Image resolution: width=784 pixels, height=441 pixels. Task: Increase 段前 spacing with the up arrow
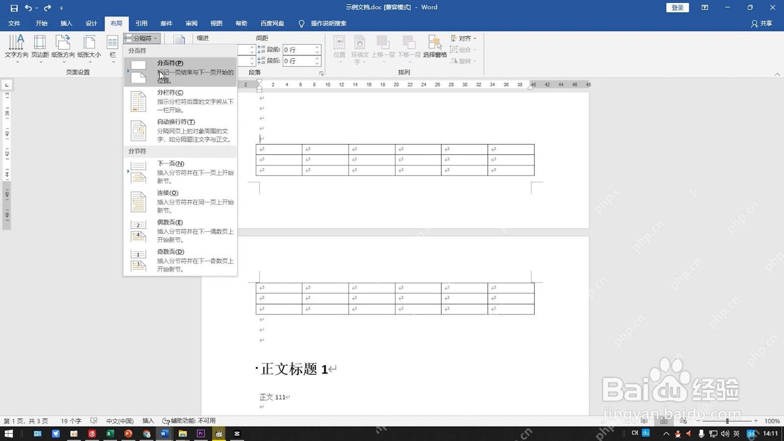(317, 48)
